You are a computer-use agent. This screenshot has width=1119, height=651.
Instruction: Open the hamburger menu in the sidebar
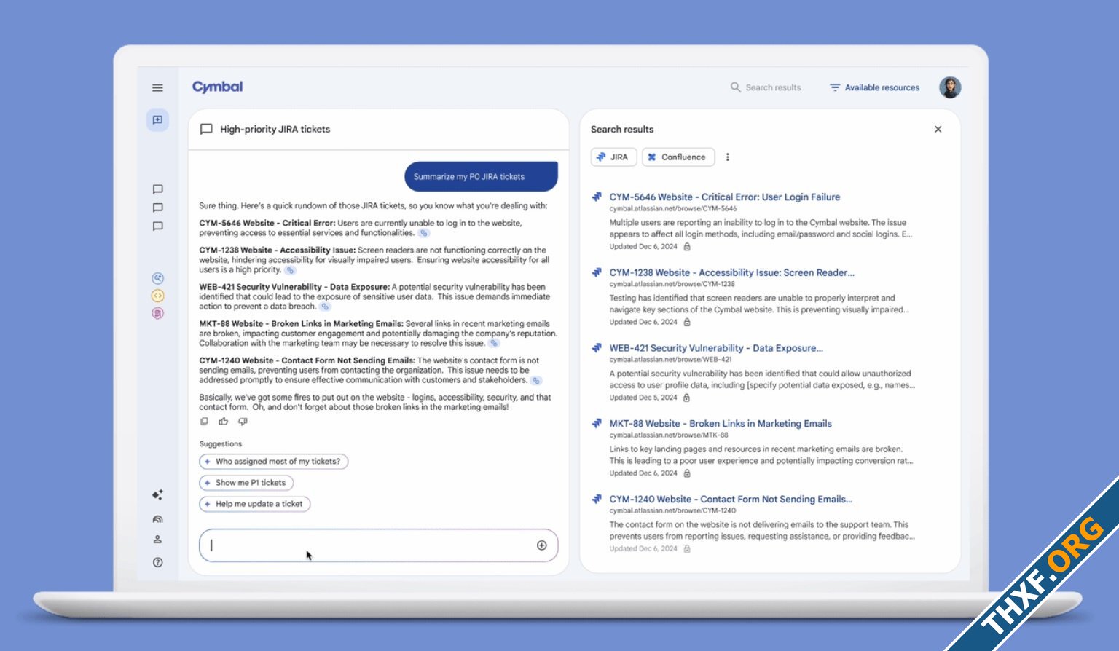pyautogui.click(x=157, y=88)
